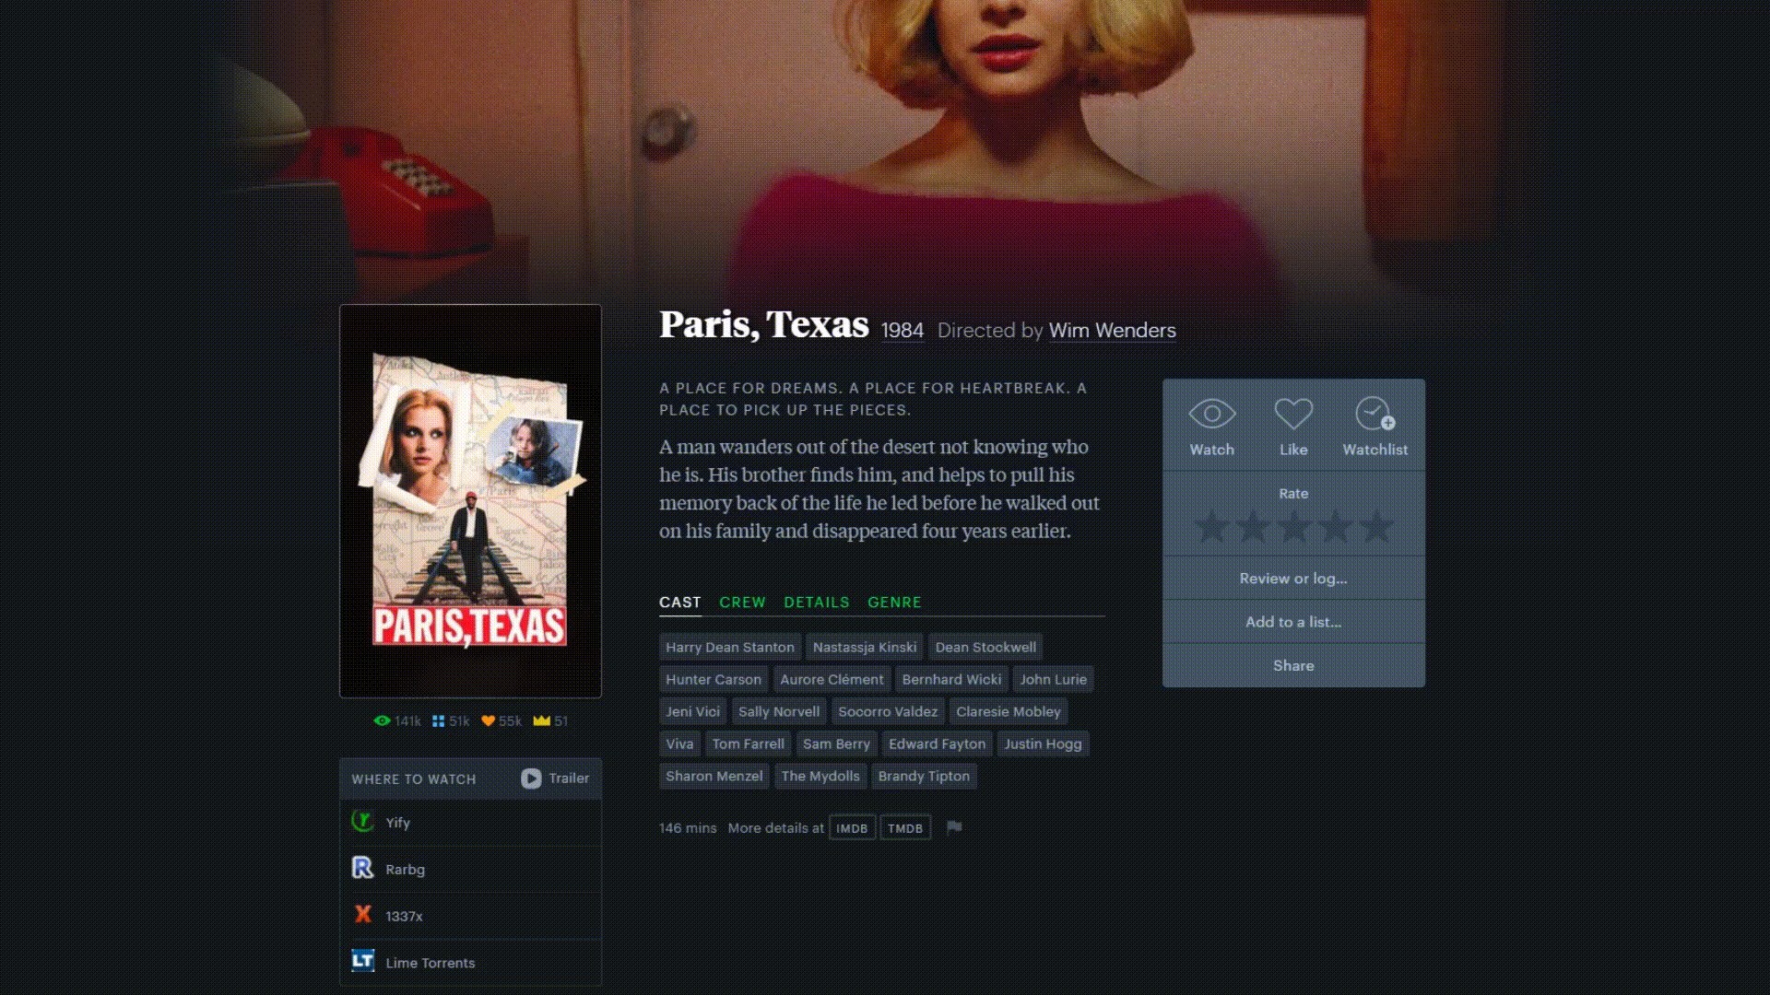Screen dimensions: 1770x995
Task: Click the Watch eye icon
Action: point(1211,415)
